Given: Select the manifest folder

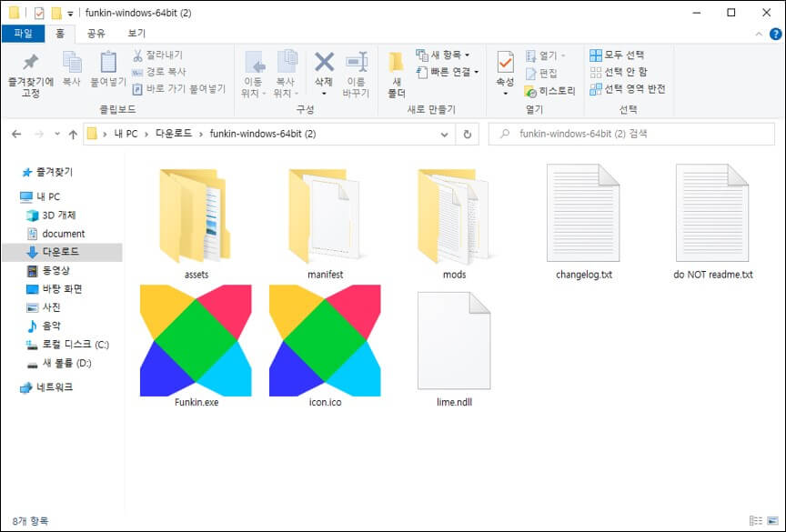Looking at the screenshot, I should 325,223.
